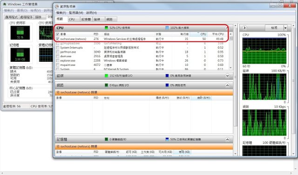
Task: Click the green memory hard faults indicator
Action: click(x=106, y=139)
